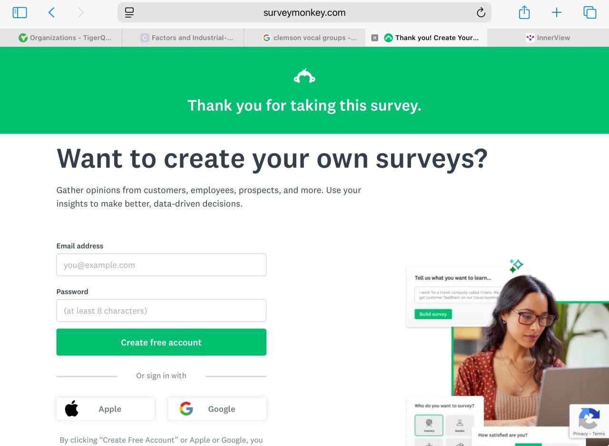609x446 pixels.
Task: Switch to the InnerView tab
Action: pos(548,38)
